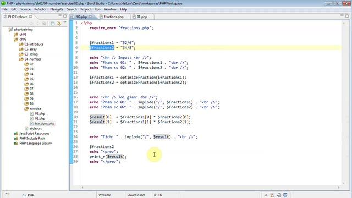Screen dimensions: 352x198
Task: Click the Smart Insert status entry
Action: (x=136, y=195)
